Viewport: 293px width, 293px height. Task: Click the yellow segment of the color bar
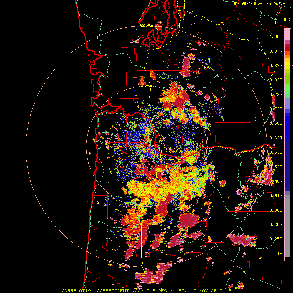click(x=287, y=64)
